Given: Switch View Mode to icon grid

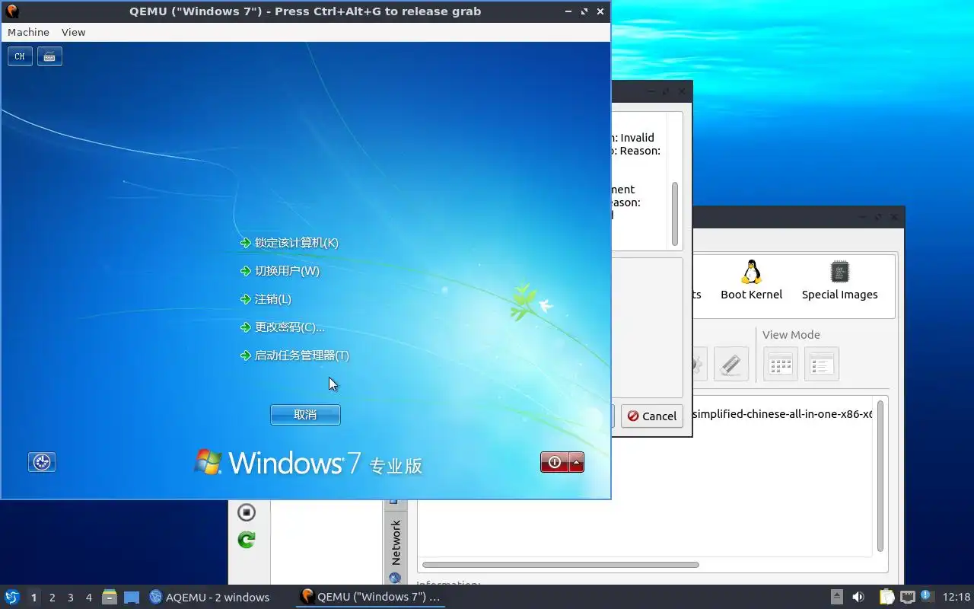Looking at the screenshot, I should [x=781, y=364].
